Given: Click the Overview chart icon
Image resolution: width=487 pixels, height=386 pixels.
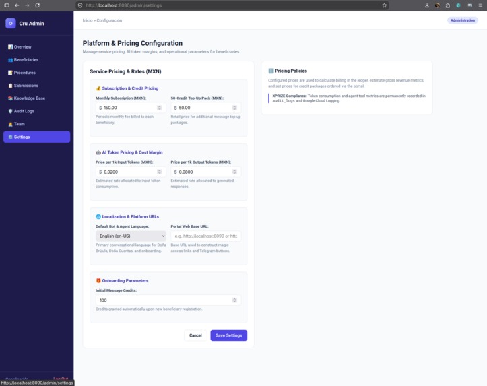Looking at the screenshot, I should [10, 47].
